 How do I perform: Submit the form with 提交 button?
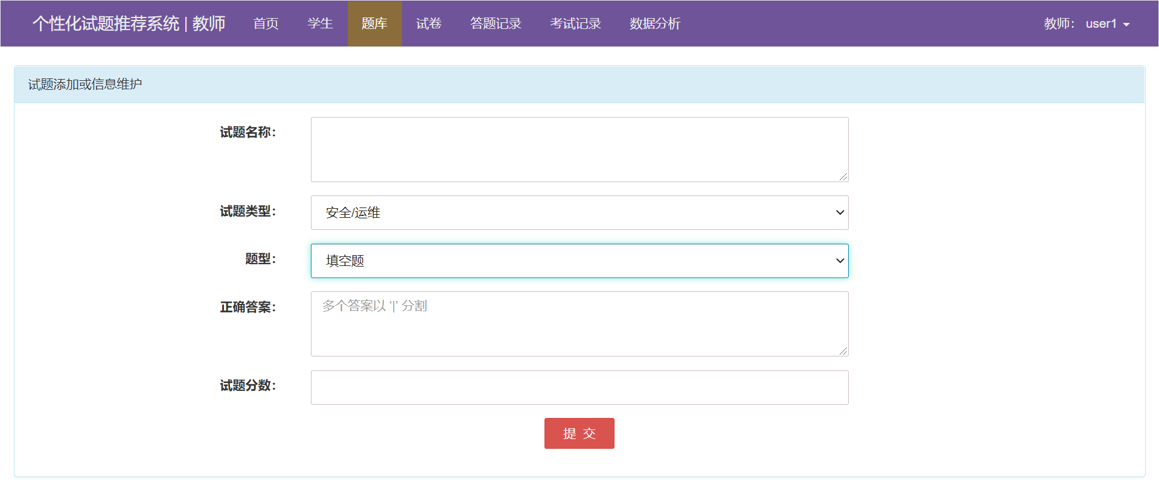pos(579,433)
